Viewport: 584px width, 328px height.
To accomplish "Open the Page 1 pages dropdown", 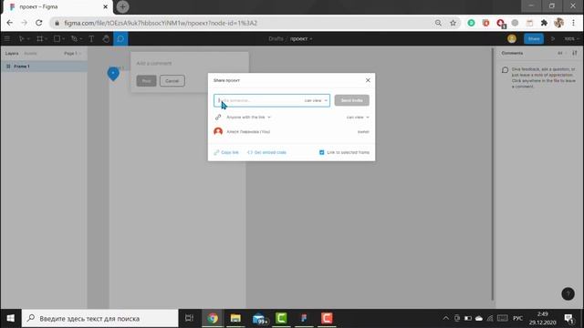I will pyautogui.click(x=73, y=54).
